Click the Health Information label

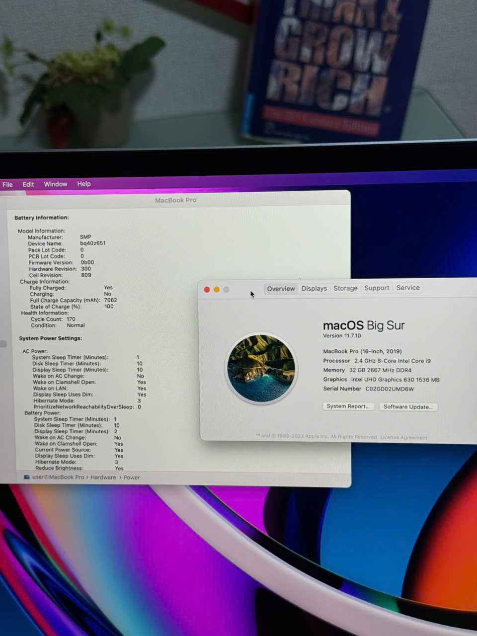[45, 313]
